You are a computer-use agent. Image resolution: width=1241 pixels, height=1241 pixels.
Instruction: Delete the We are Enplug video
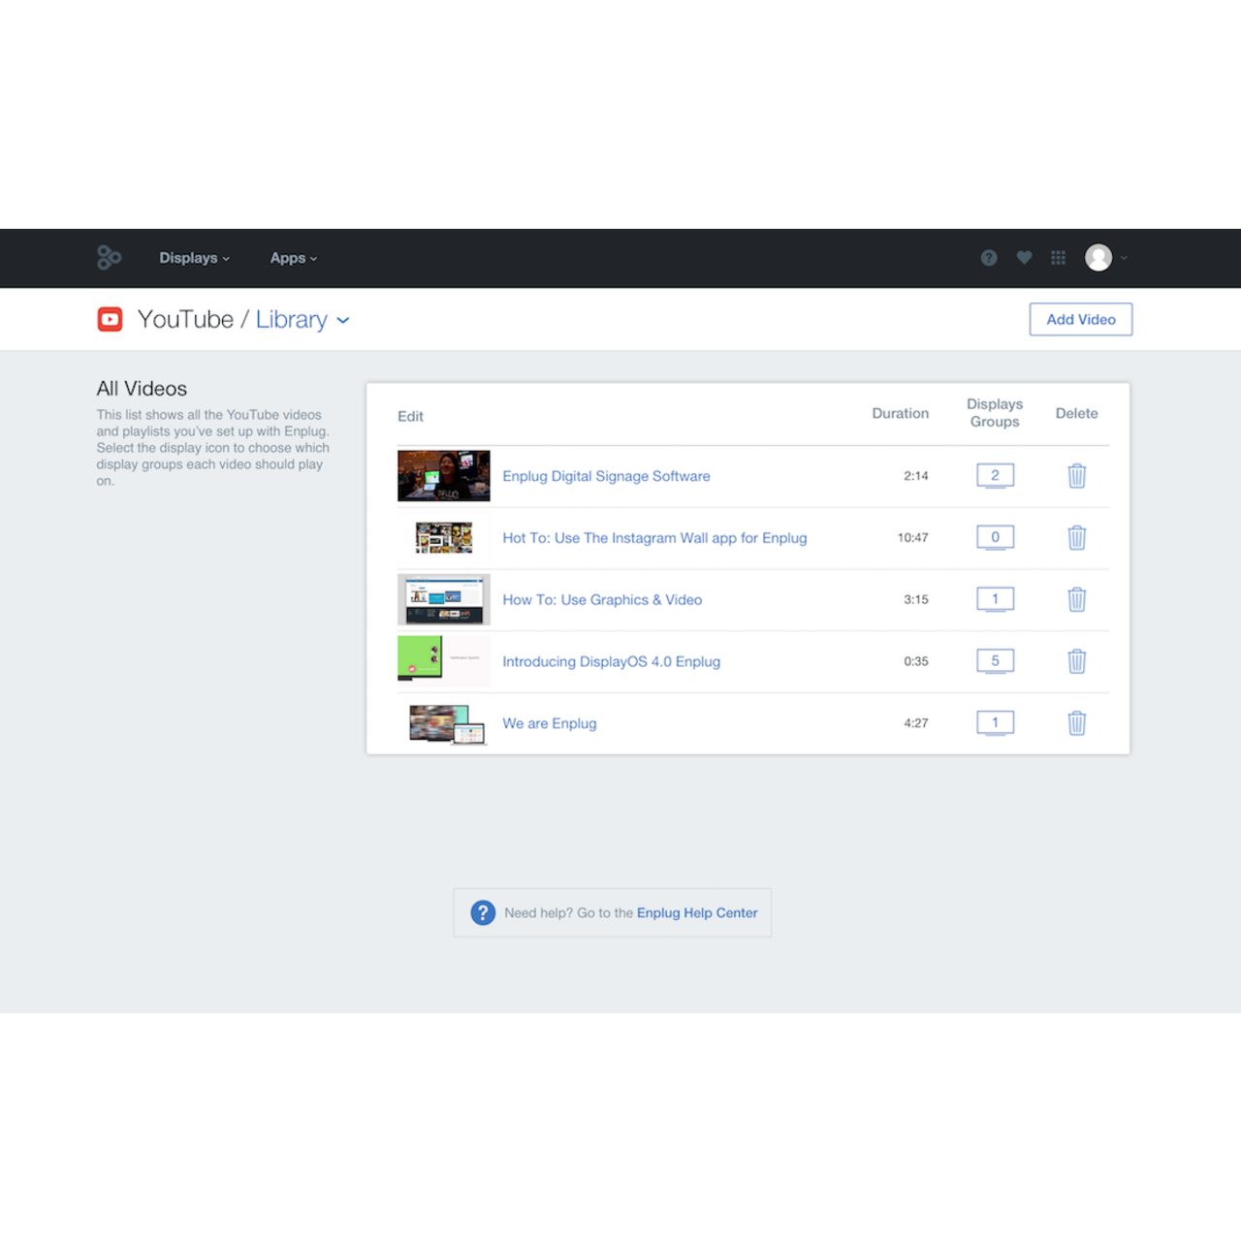(1076, 722)
